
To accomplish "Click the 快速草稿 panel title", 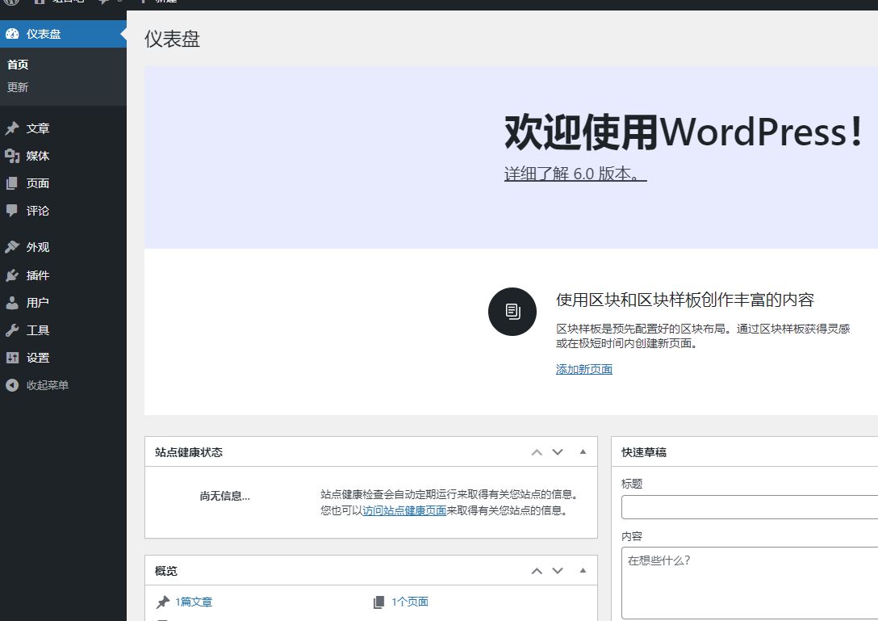I will [644, 452].
